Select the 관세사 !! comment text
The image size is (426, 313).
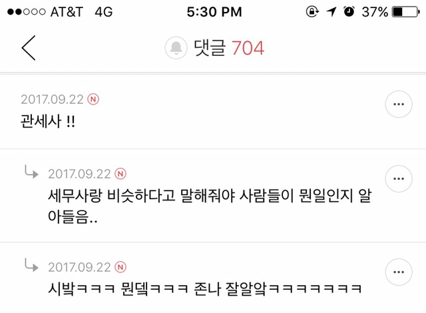(48, 121)
